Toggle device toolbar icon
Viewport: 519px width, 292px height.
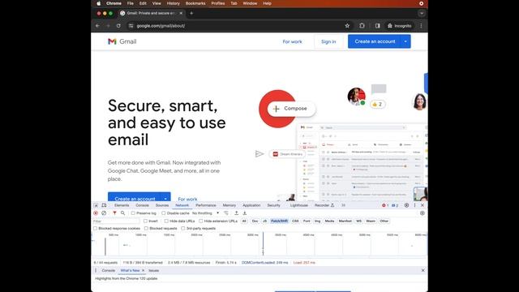coord(104,205)
